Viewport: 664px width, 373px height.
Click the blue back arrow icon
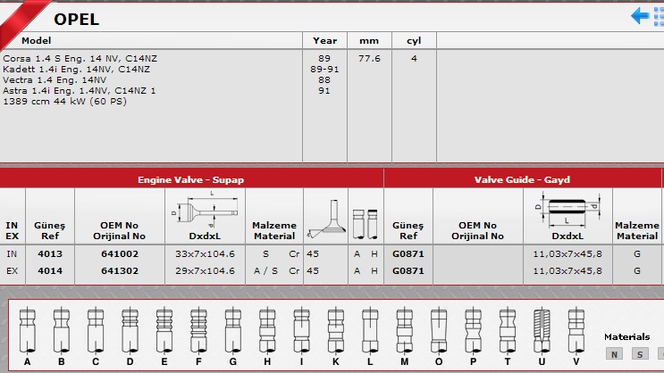pos(640,16)
